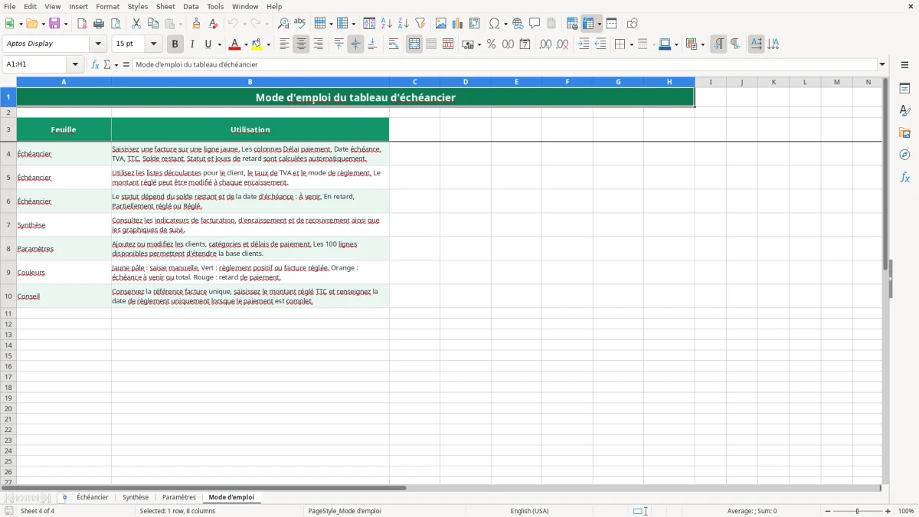Click the Feuille header cell
This screenshot has height=517, width=919.
coord(64,129)
